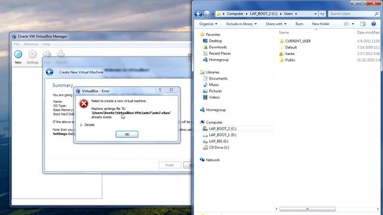The width and height of the screenshot is (383, 215).
Task: Toggle the preview pane icon
Action: click(363, 24)
